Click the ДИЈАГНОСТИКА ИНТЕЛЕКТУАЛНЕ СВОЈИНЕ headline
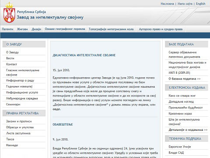Screen dimensions: 210x158 click(84, 55)
